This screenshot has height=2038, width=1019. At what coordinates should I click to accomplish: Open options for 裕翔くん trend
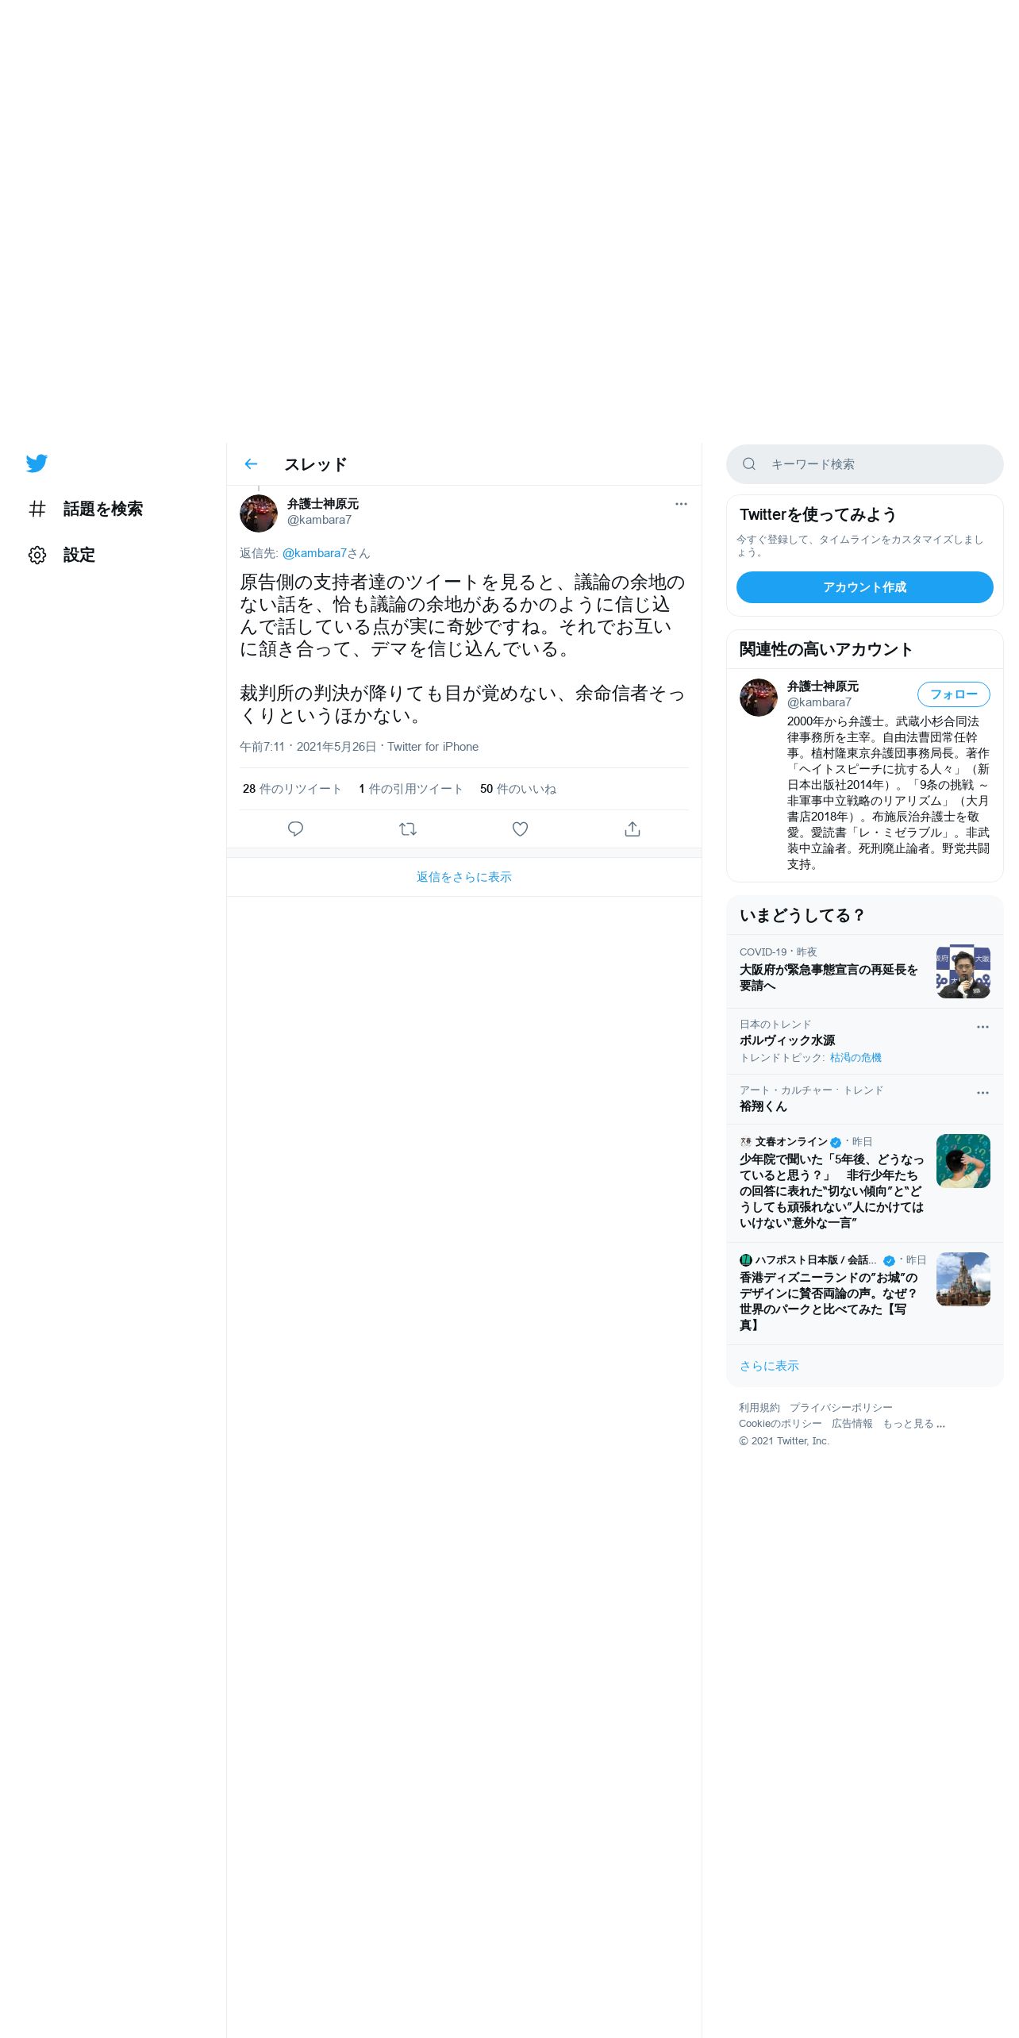click(982, 1093)
